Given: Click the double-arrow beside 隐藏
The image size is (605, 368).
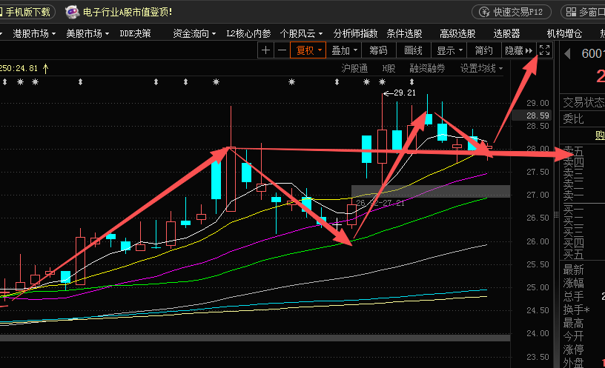Looking at the screenshot, I should pyautogui.click(x=529, y=50).
